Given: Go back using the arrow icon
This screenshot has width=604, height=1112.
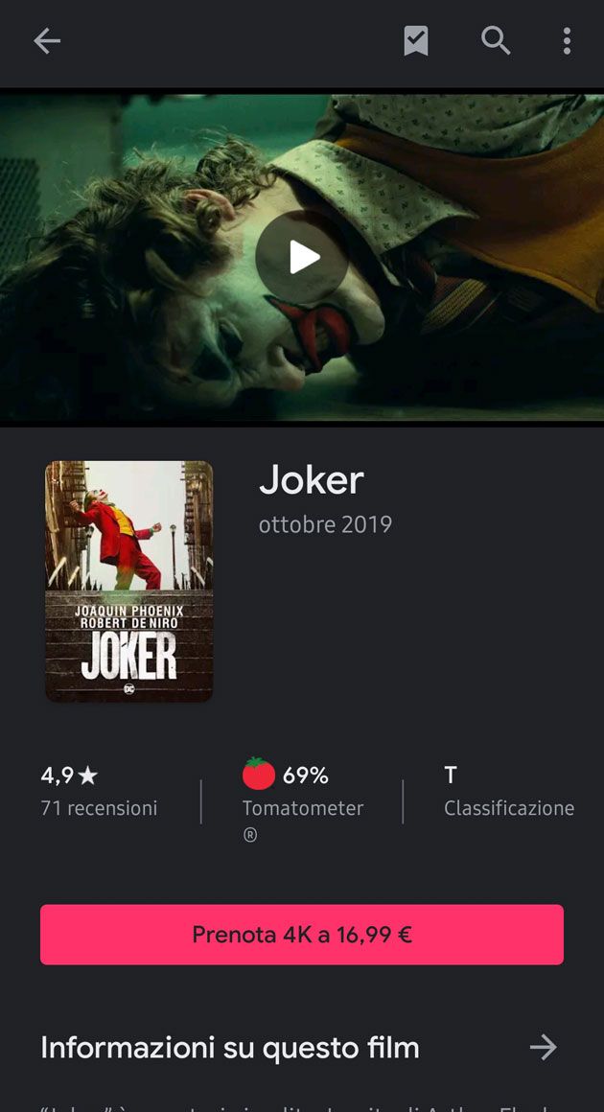Looking at the screenshot, I should (47, 41).
